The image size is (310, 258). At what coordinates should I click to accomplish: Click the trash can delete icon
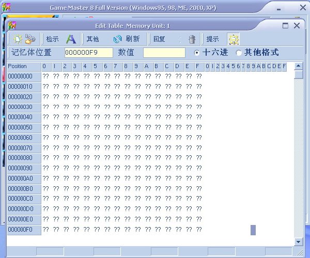click(x=192, y=39)
